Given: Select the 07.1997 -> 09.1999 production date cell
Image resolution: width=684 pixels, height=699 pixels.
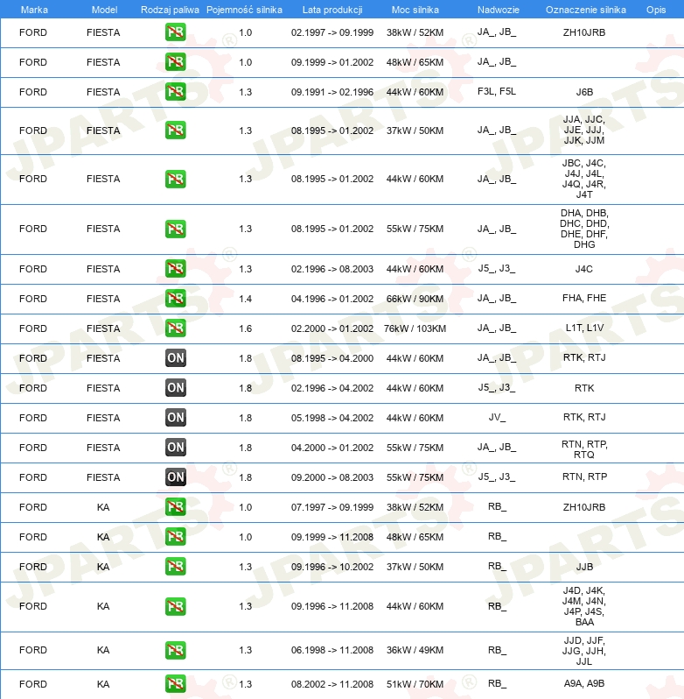Looking at the screenshot, I should point(332,507).
